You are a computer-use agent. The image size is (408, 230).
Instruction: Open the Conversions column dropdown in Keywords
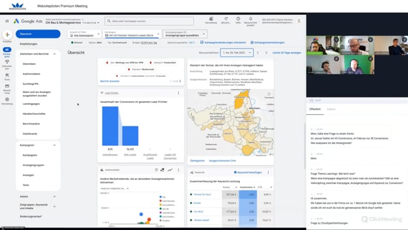(247, 187)
